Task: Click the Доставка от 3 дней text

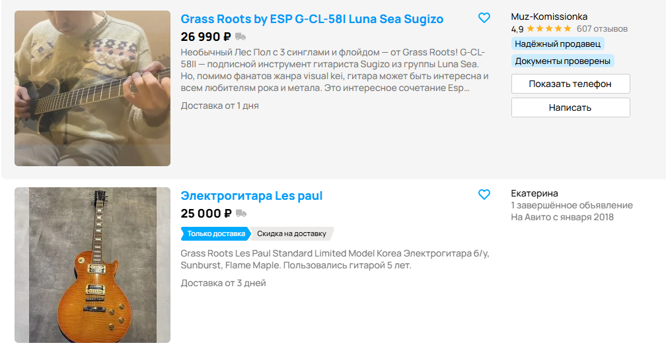Action: [x=223, y=283]
